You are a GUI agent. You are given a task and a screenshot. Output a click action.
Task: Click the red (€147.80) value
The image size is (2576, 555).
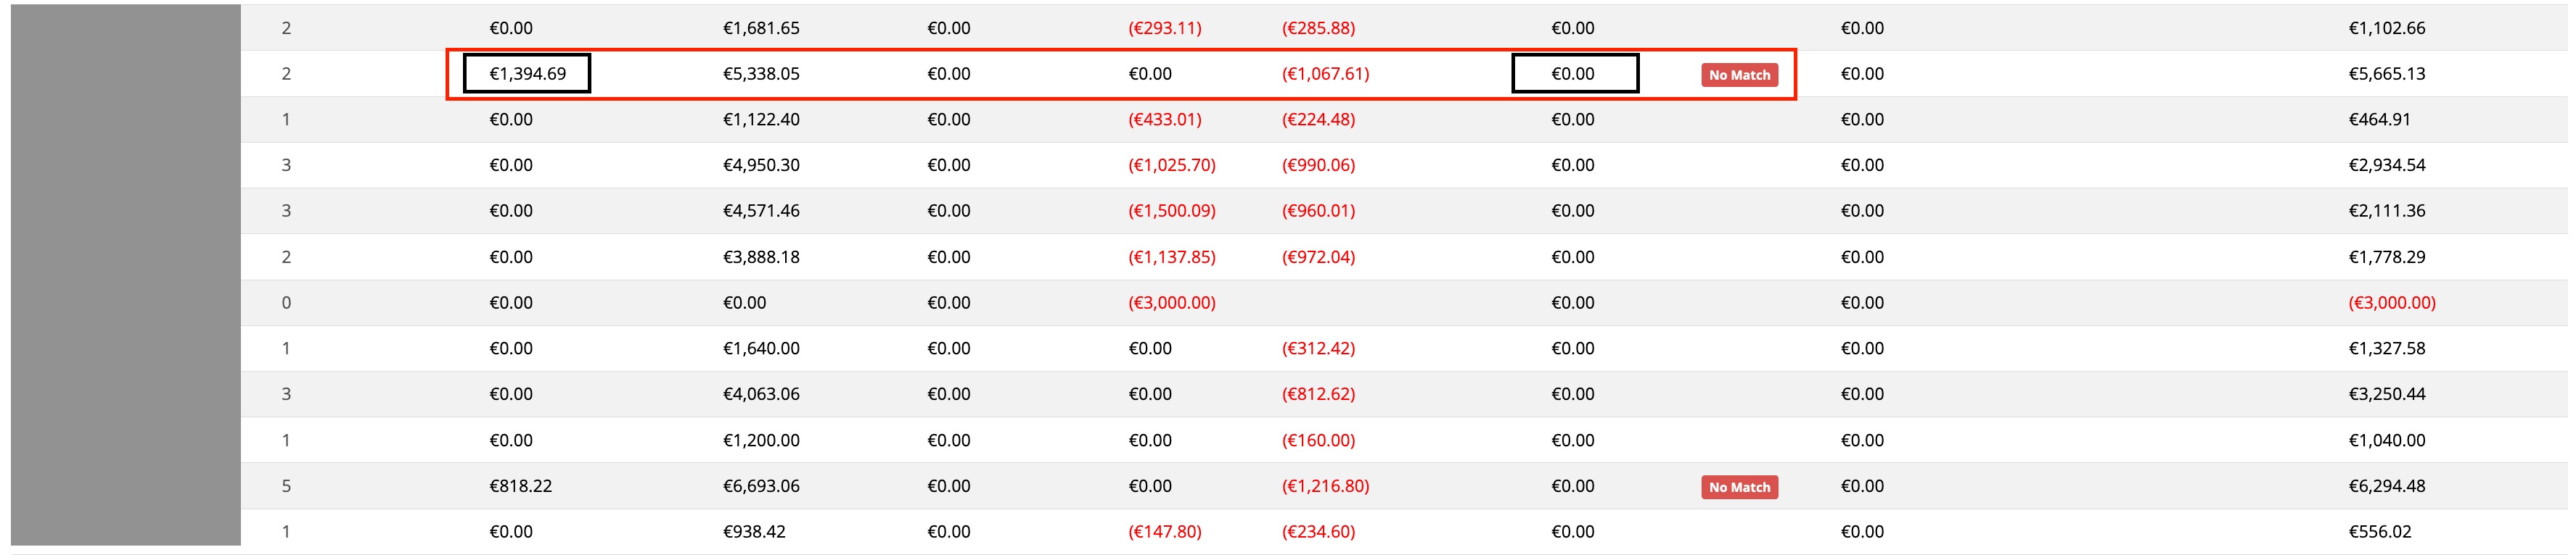pos(1165,532)
